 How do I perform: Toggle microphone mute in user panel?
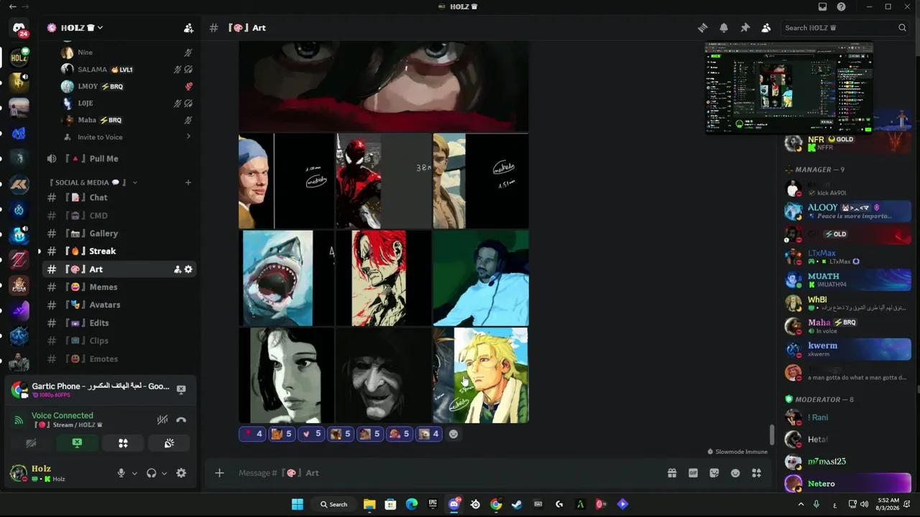pos(121,473)
